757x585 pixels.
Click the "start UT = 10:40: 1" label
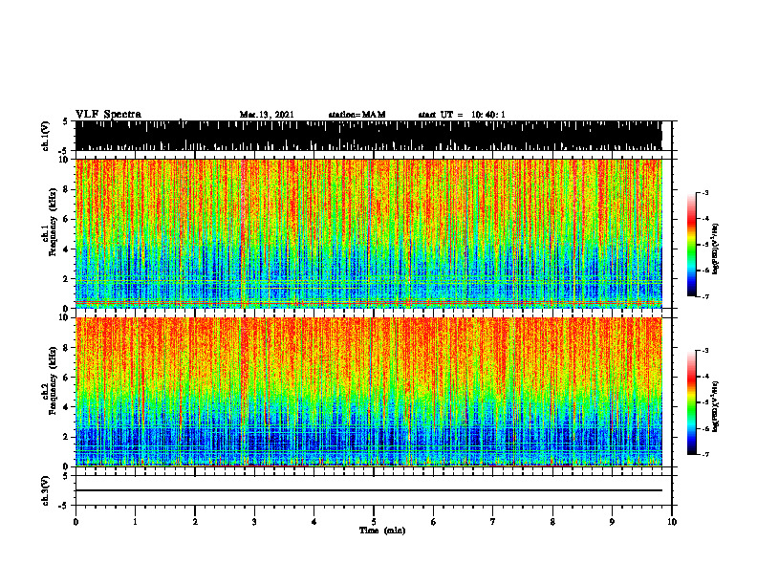[x=462, y=115]
